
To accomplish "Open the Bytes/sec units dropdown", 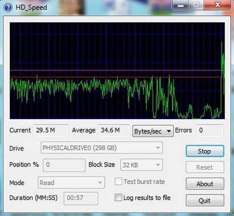I will coord(153,131).
